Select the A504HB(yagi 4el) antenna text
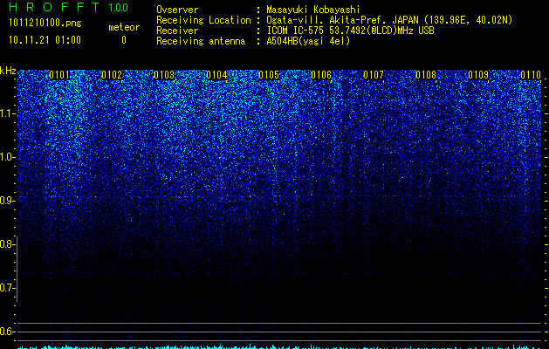 point(308,41)
